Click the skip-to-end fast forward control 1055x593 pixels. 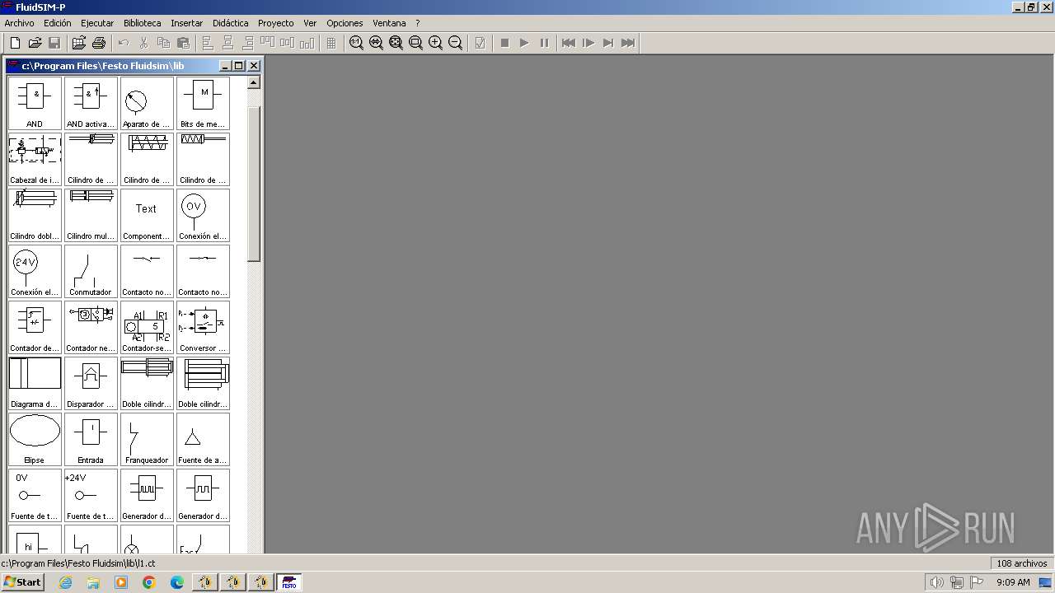pyautogui.click(x=628, y=43)
